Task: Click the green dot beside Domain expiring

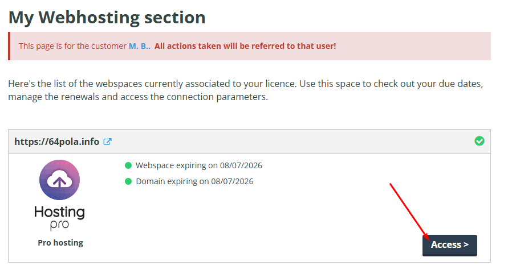Action: 128,181
